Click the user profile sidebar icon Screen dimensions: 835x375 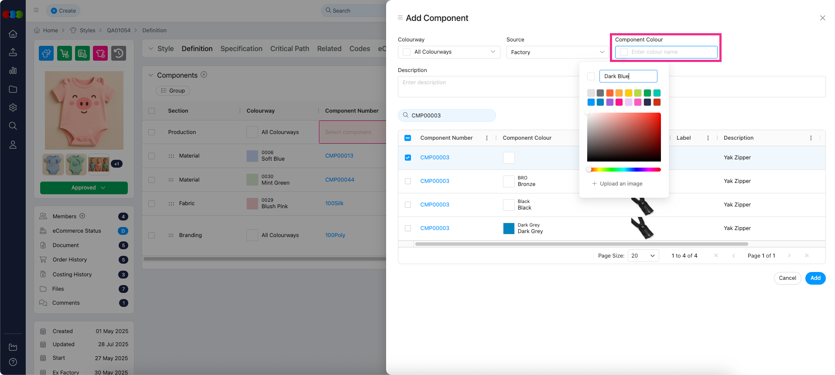13,145
